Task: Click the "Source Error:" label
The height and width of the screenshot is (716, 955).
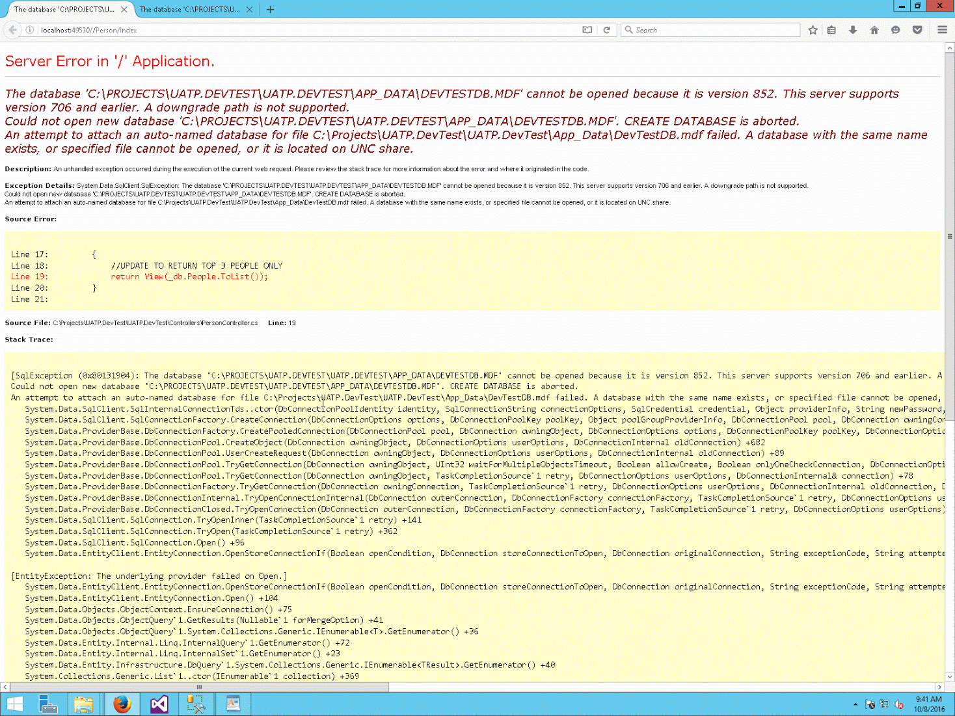Action: (31, 219)
